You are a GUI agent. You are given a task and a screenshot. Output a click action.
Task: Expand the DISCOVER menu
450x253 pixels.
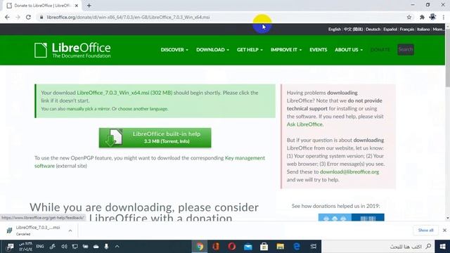(174, 50)
